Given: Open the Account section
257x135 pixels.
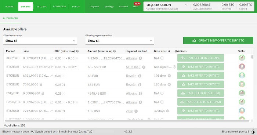Looking at the screenshot, I should click(x=123, y=7).
